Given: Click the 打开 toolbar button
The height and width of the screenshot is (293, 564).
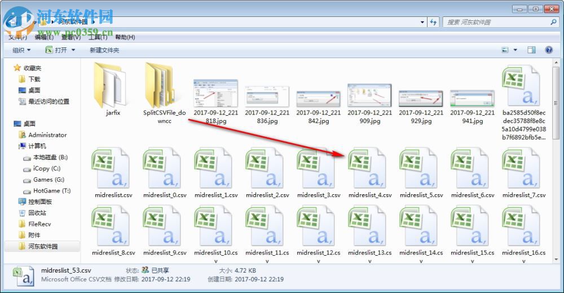Looking at the screenshot, I should pos(56,50).
